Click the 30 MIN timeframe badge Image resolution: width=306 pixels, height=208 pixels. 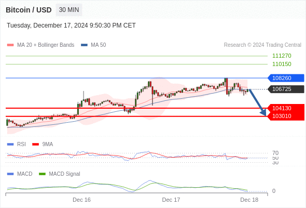click(x=69, y=10)
